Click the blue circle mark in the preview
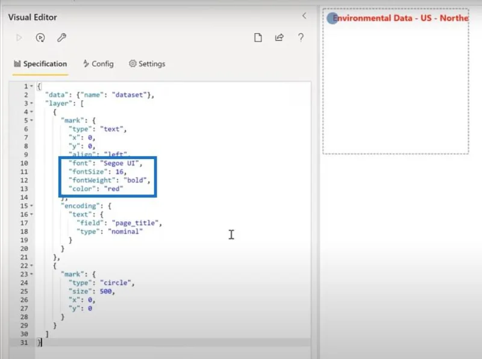482x359 pixels. tap(333, 19)
